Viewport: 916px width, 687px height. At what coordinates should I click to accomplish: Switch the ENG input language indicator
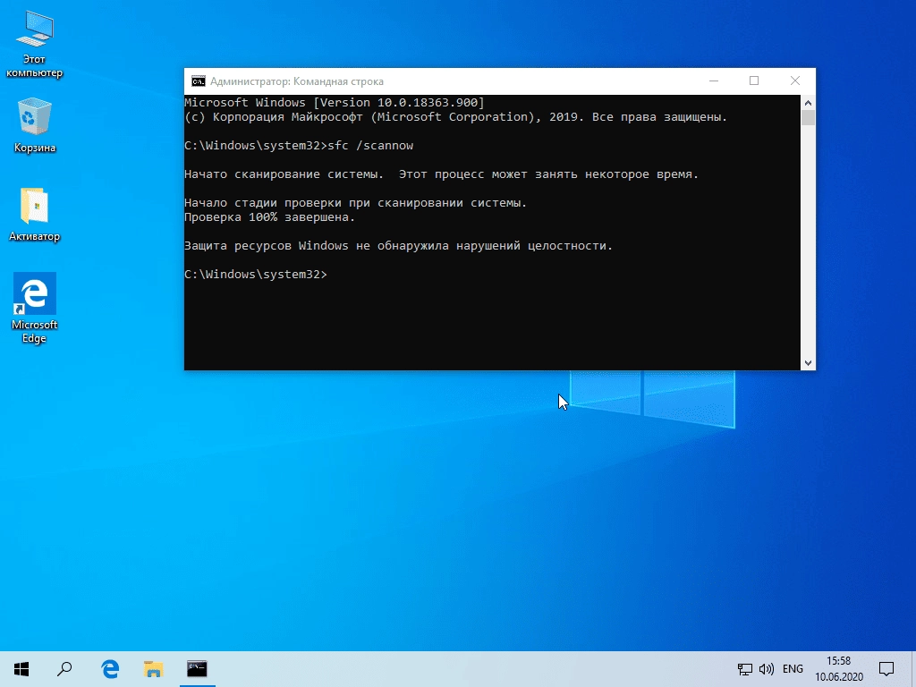click(x=793, y=669)
